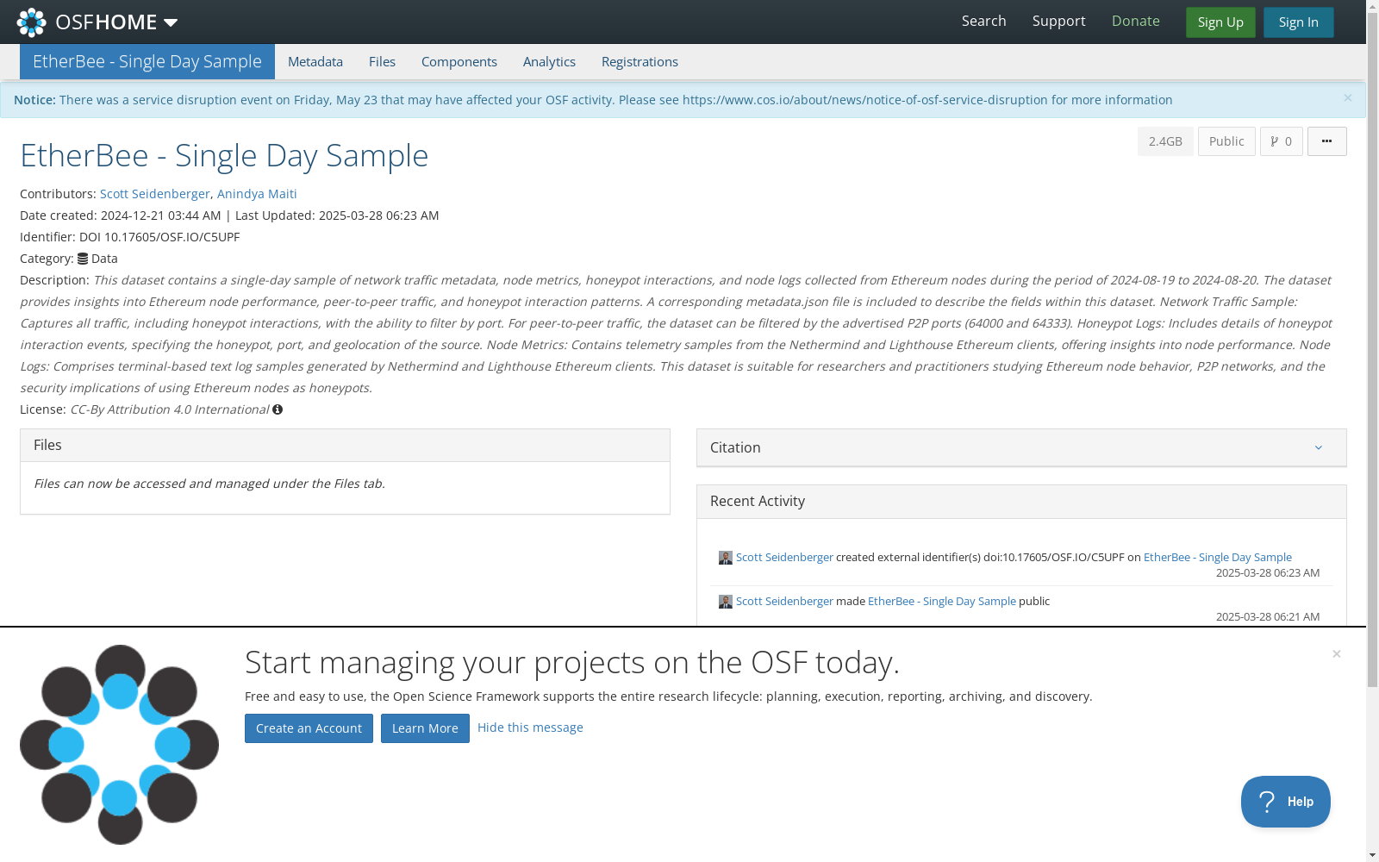Open the Help chat widget
This screenshot has width=1379, height=862.
point(1286,802)
